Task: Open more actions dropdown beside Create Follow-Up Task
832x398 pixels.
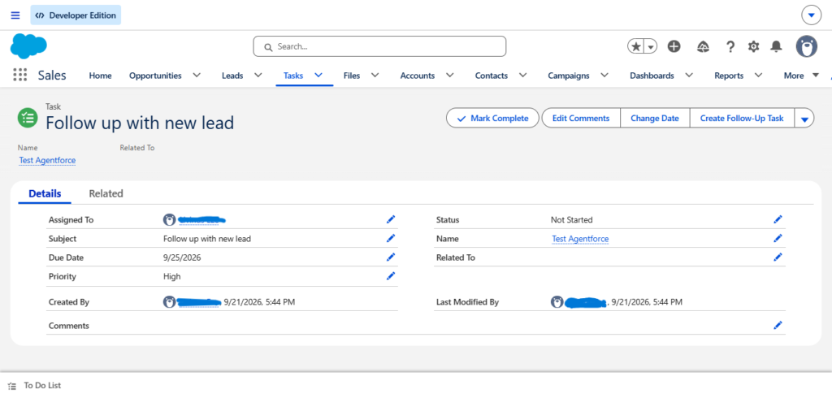Action: 804,119
